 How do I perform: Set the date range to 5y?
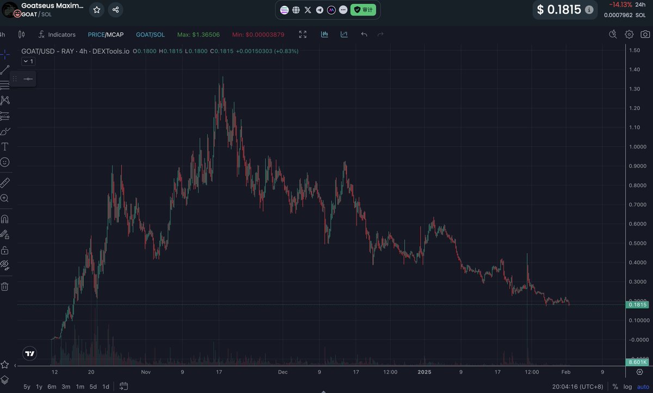pos(27,386)
